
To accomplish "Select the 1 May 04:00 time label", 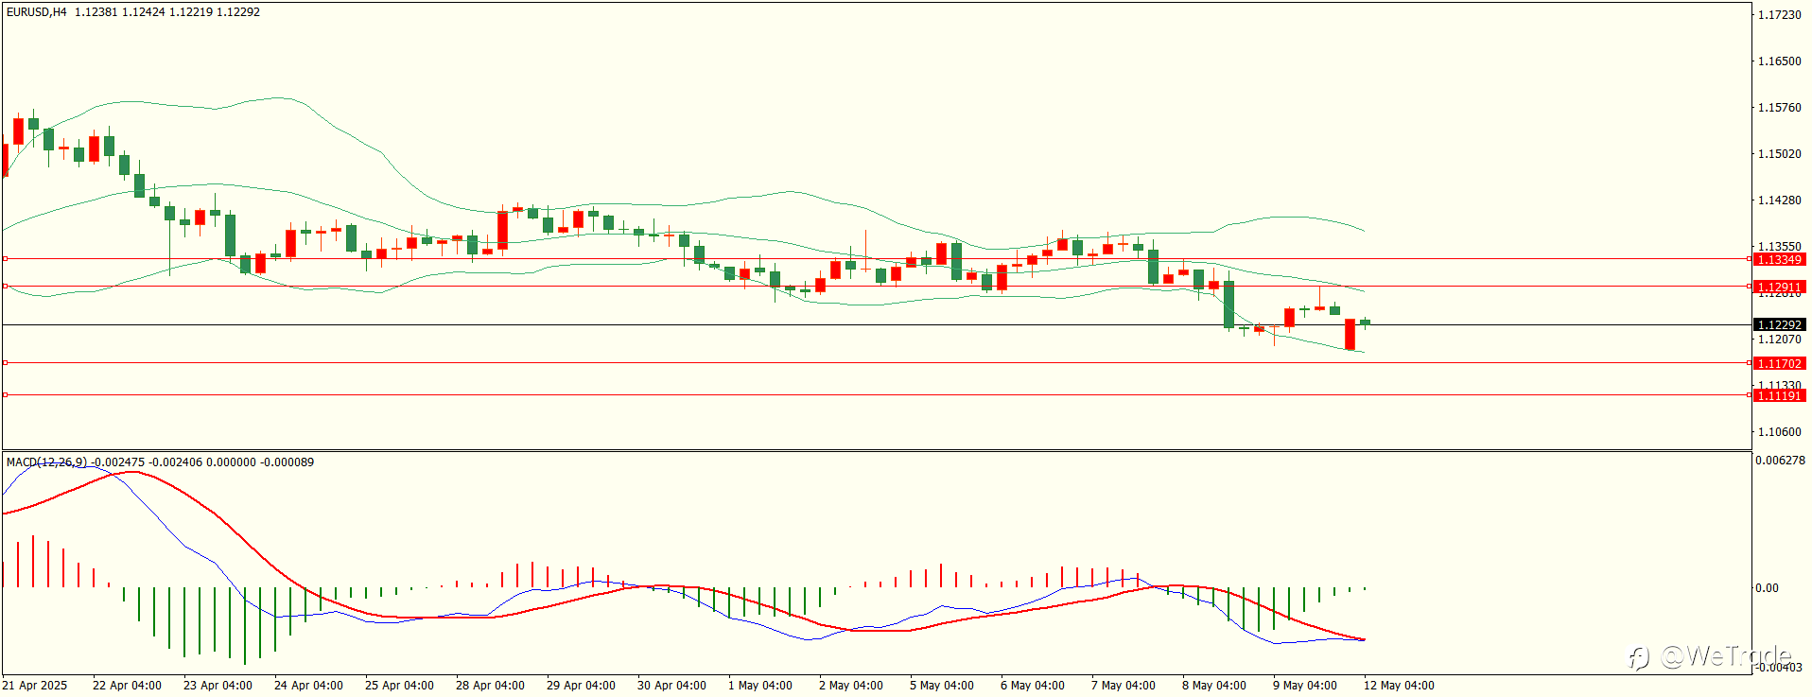I will pyautogui.click(x=760, y=686).
